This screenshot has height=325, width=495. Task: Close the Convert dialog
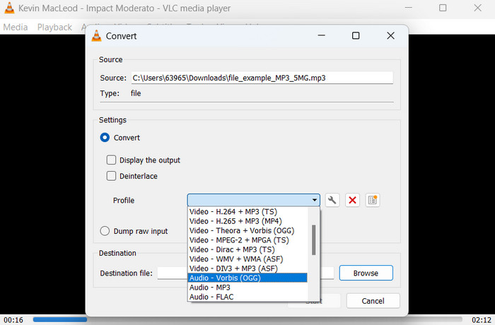pos(390,35)
